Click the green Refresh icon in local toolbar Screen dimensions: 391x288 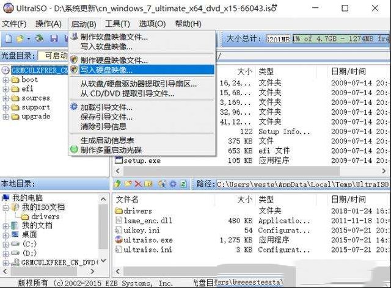[x=183, y=184]
